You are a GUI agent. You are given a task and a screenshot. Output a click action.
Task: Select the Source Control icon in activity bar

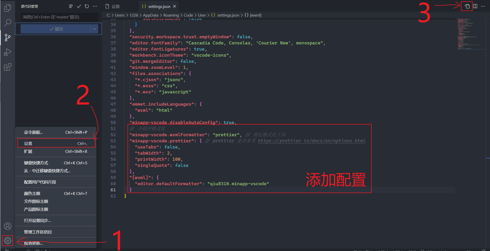(x=8, y=37)
